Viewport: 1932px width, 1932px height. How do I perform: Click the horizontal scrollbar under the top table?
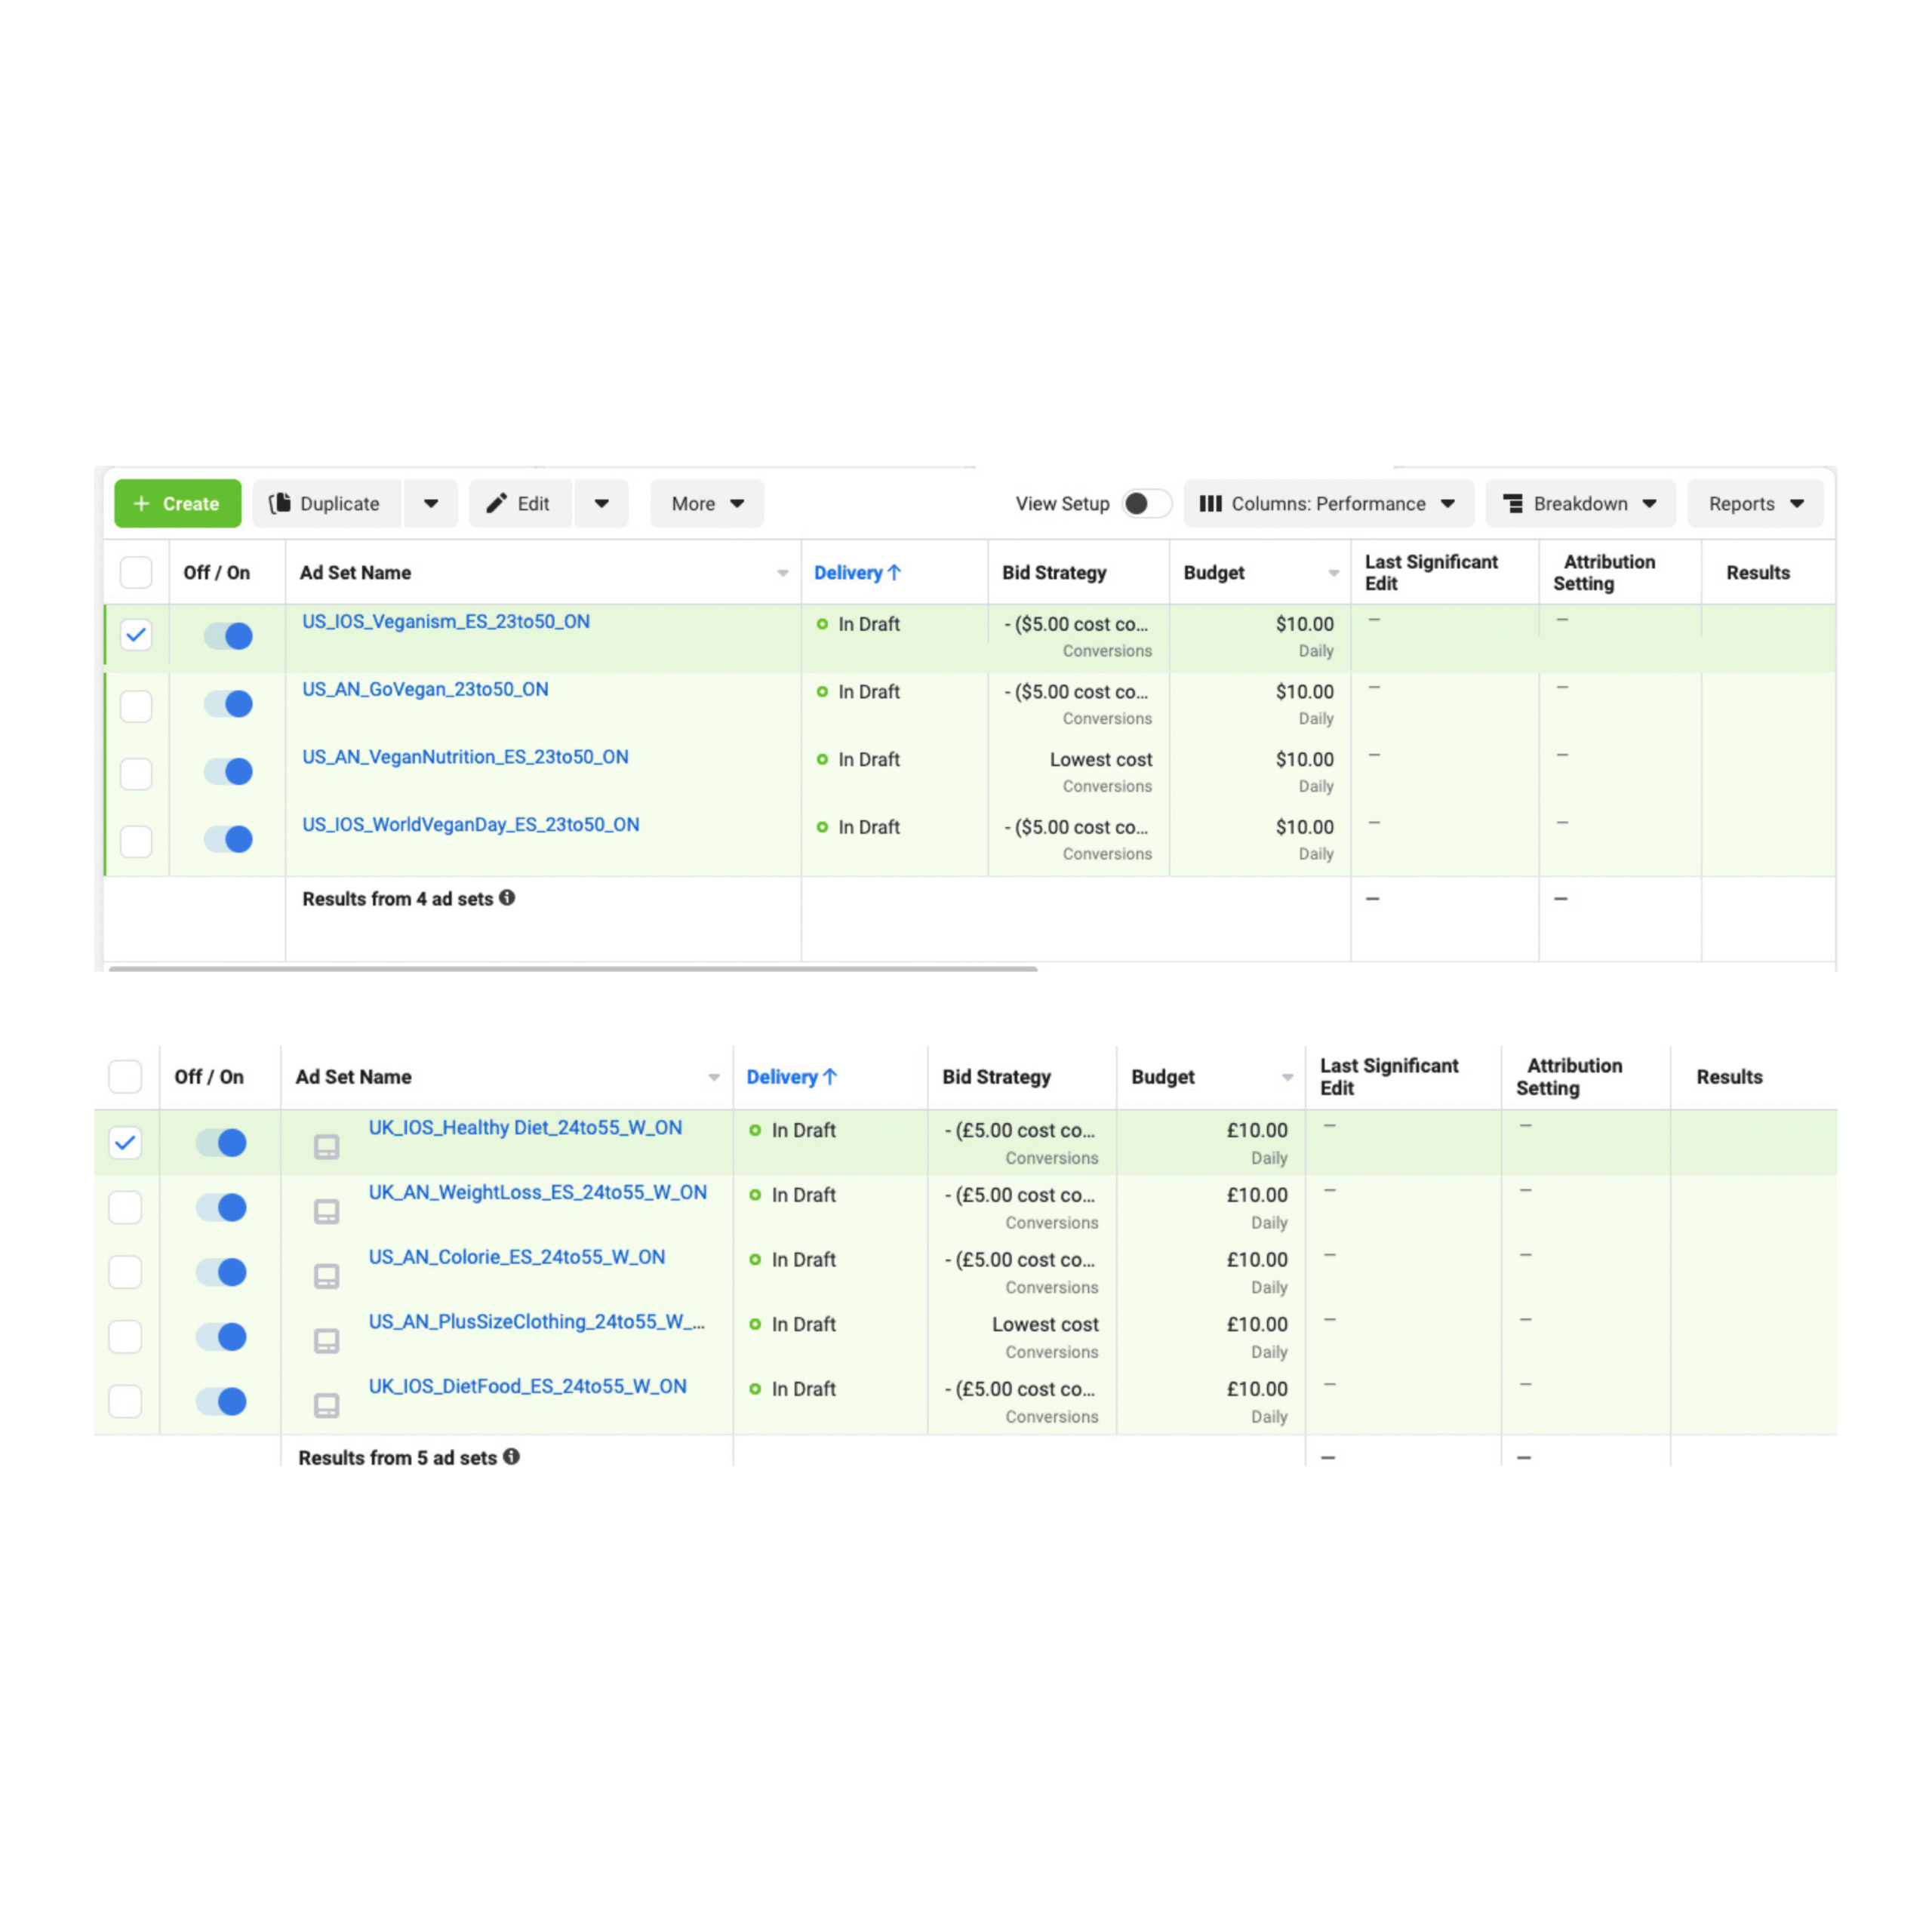pyautogui.click(x=572, y=968)
